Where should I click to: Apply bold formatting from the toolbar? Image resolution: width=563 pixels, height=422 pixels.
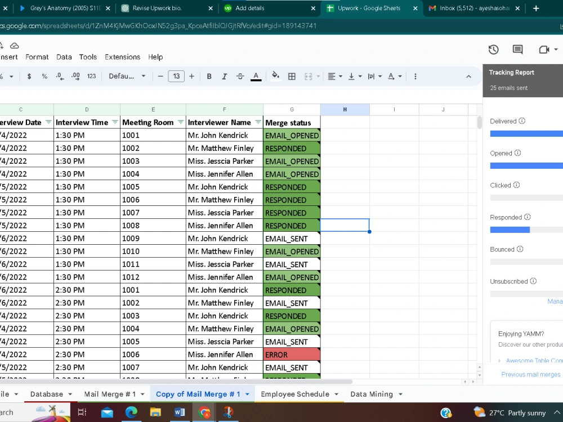[209, 76]
